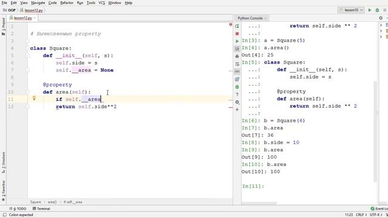Click 'if self.__area' breadcrumb item
The width and height of the screenshot is (388, 218).
pos(73,202)
